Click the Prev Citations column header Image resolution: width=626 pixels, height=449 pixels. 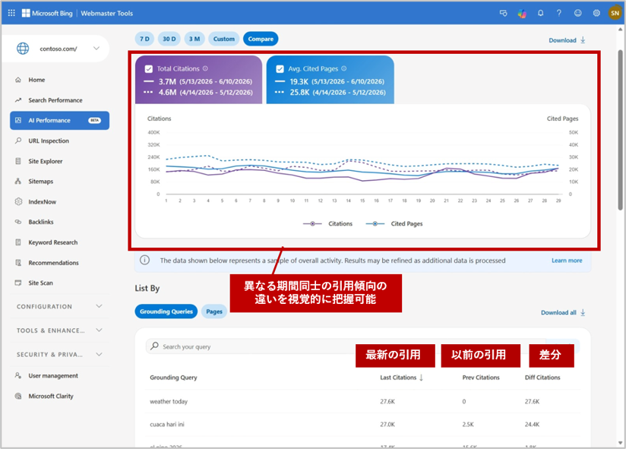481,377
